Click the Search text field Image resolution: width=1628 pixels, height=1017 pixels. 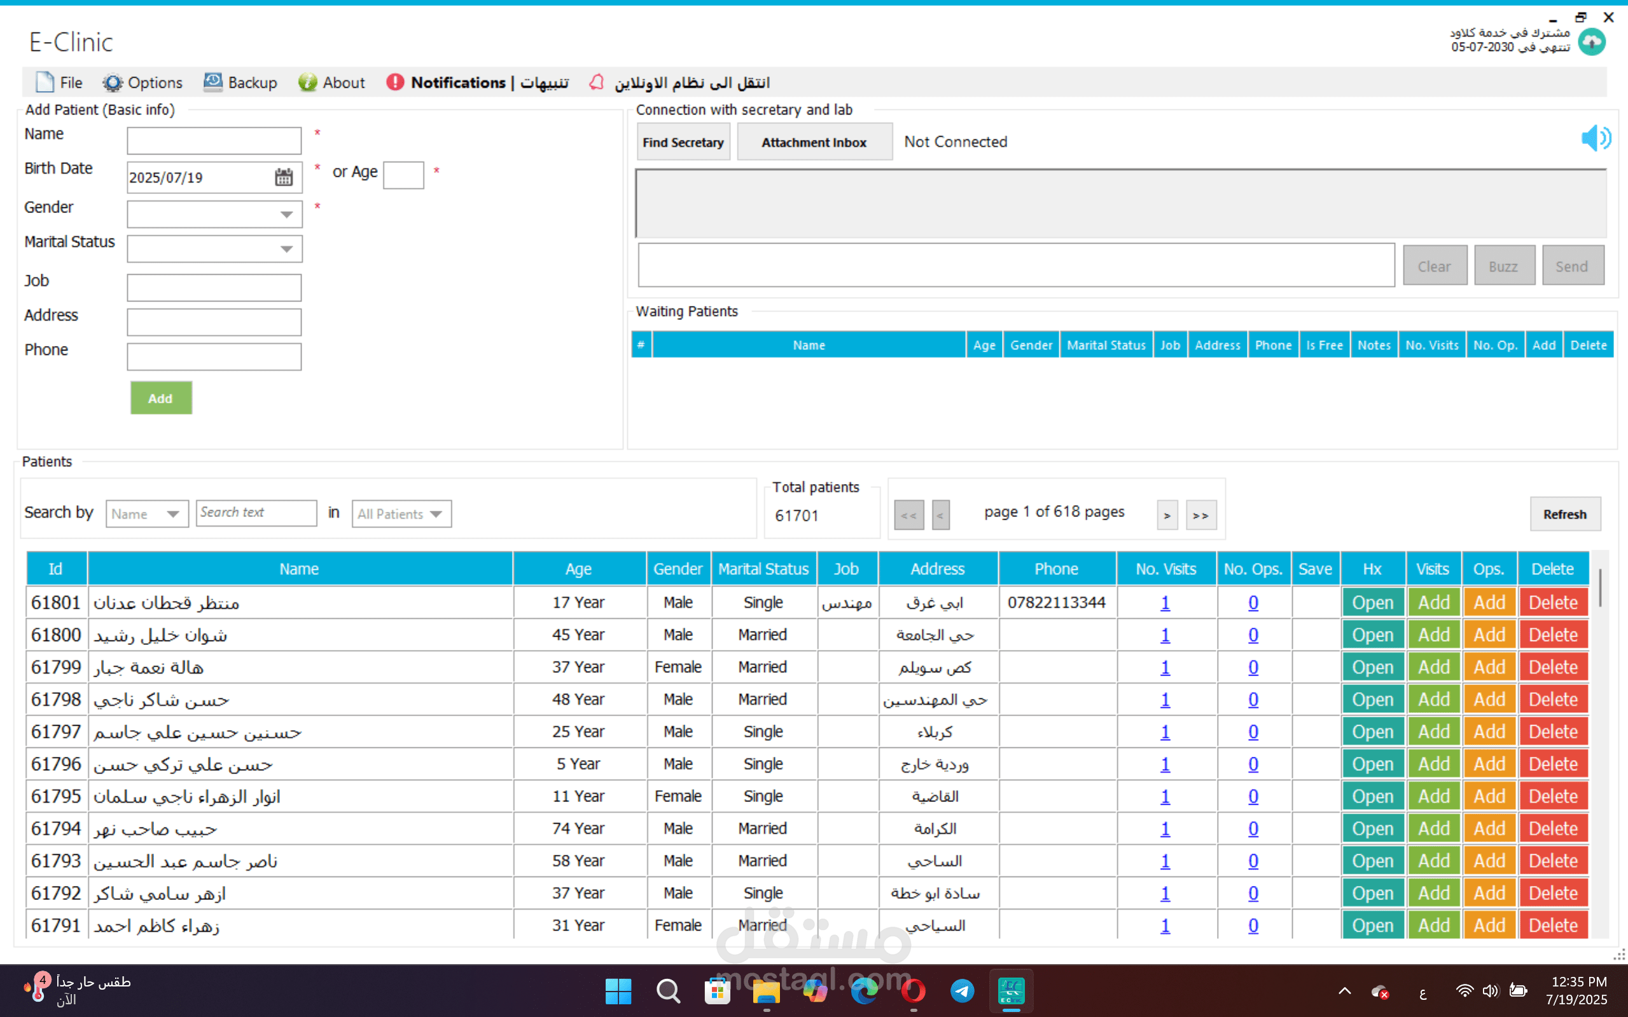pos(256,513)
